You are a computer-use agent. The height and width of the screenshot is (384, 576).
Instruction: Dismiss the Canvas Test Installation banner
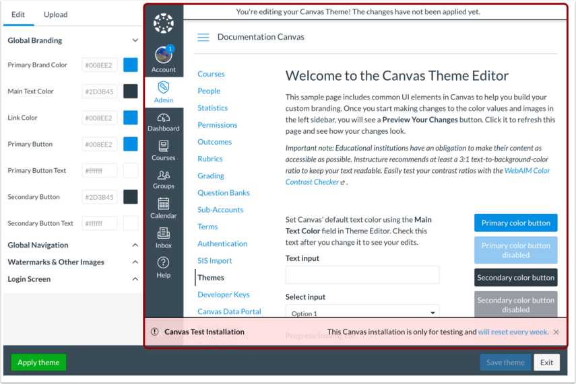point(556,332)
